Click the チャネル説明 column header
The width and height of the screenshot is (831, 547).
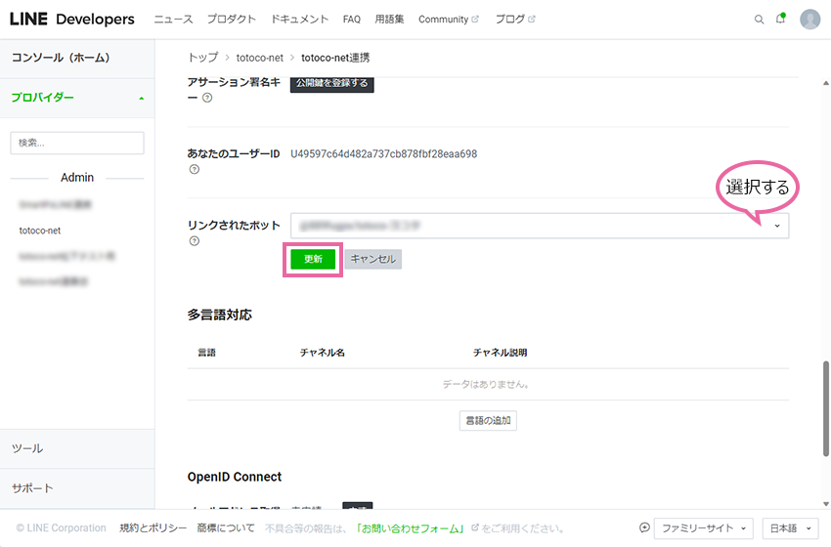click(x=500, y=353)
